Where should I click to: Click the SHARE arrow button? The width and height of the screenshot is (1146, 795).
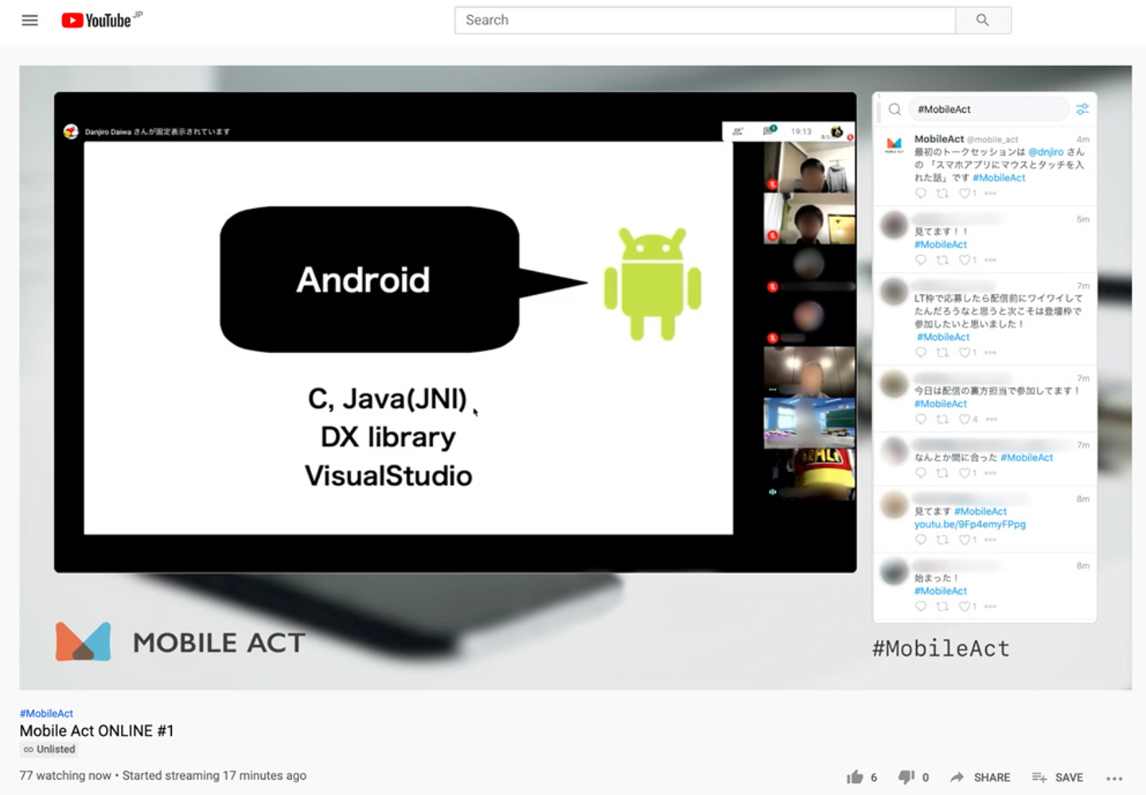980,777
